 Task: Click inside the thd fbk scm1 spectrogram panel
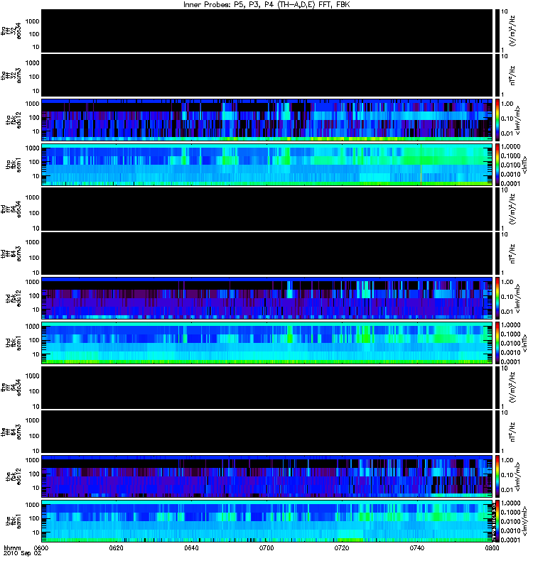tap(266, 343)
